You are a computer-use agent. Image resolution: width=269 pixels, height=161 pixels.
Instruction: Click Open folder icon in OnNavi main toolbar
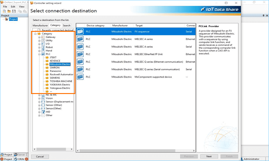[9, 11]
